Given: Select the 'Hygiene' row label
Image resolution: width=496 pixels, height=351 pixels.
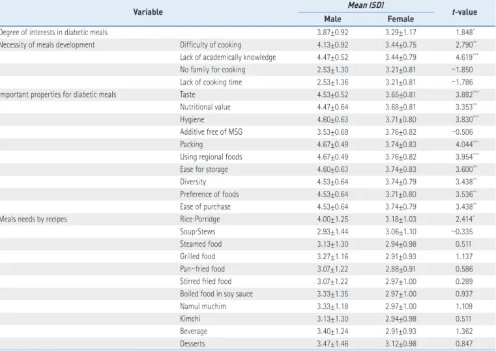Looking at the screenshot, I should click(x=192, y=119).
